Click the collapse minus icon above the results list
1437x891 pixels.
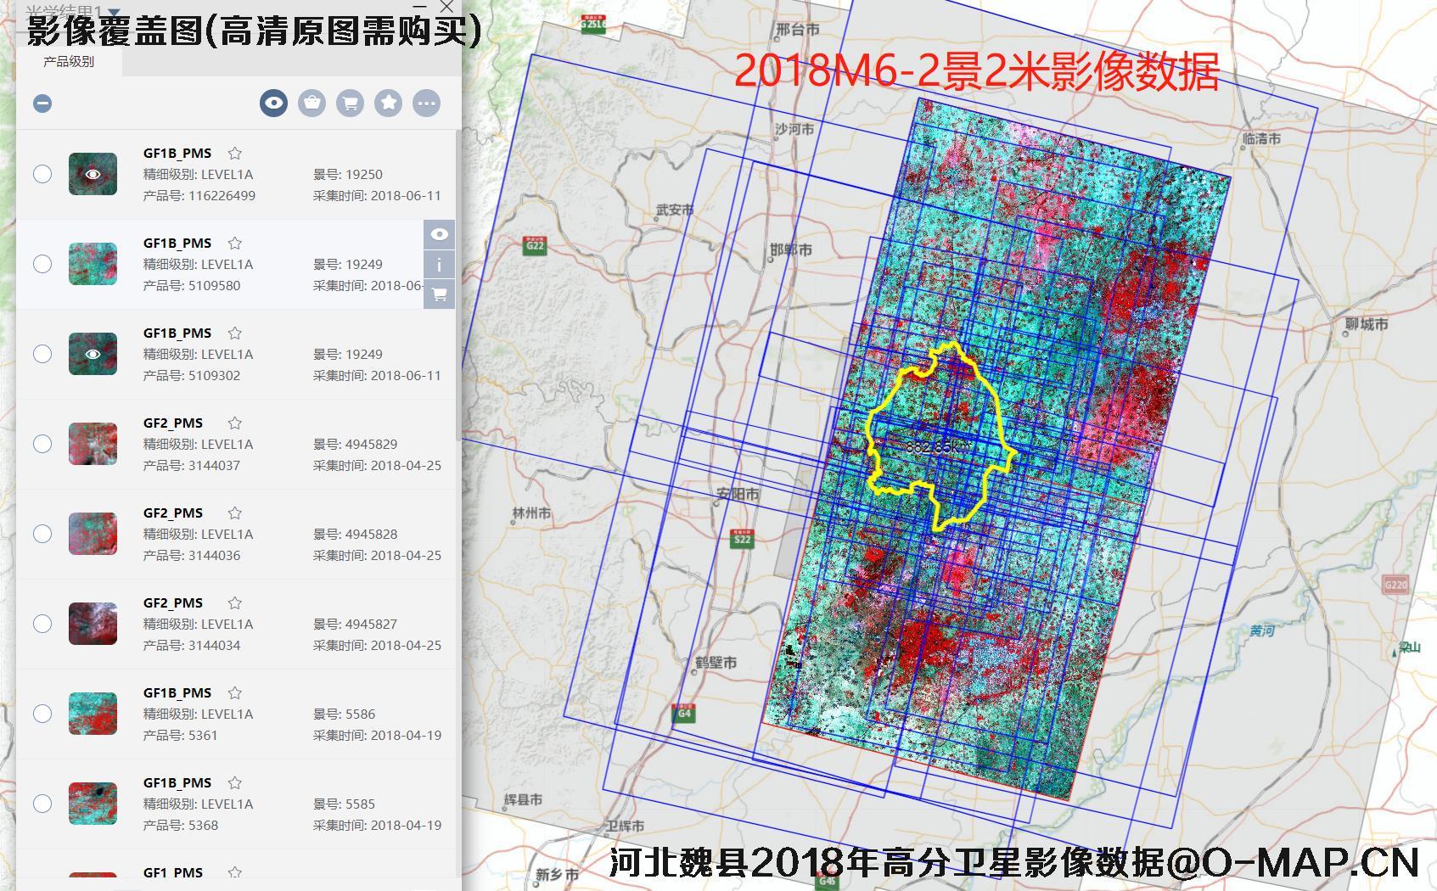coord(42,104)
